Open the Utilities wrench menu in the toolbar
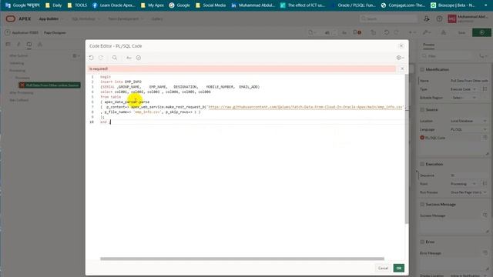Viewport: 493px width, 277px height. click(427, 32)
